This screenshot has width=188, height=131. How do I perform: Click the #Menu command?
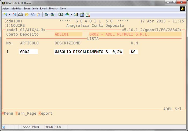point(8,114)
